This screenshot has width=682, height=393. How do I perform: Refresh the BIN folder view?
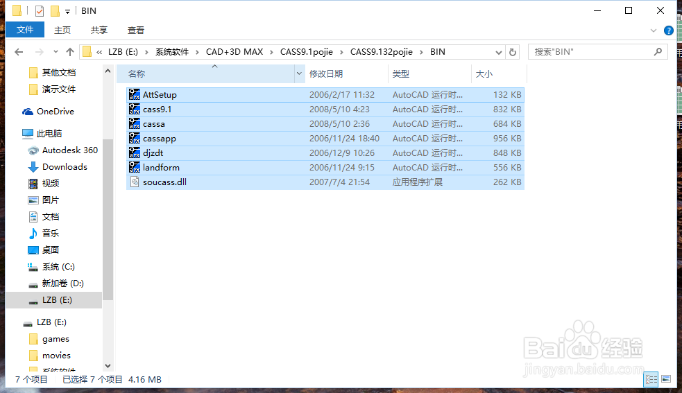coord(513,52)
